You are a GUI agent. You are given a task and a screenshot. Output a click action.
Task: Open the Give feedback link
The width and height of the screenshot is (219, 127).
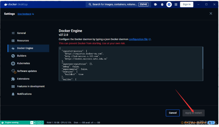(24, 14)
